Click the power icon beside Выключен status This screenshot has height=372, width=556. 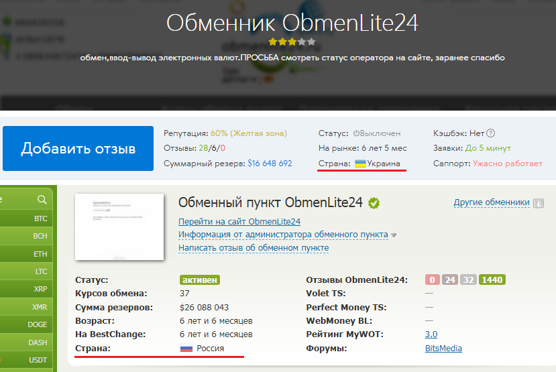[357, 133]
